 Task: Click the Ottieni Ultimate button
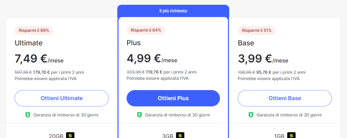[62, 98]
